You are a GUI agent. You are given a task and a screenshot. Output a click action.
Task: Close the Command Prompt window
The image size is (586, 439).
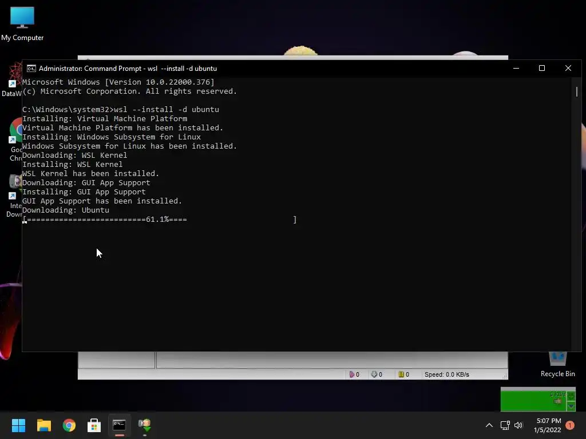pyautogui.click(x=568, y=69)
